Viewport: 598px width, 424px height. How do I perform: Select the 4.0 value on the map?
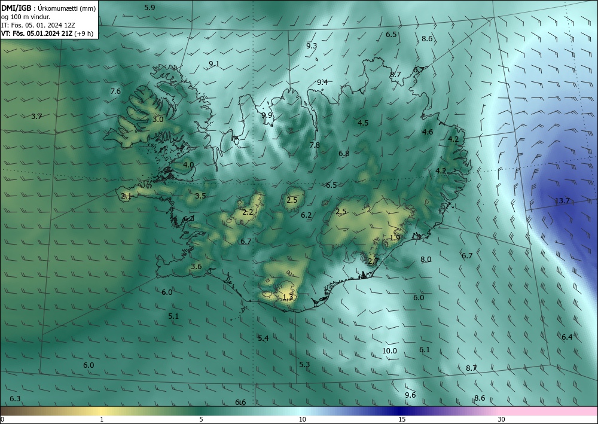click(x=188, y=164)
